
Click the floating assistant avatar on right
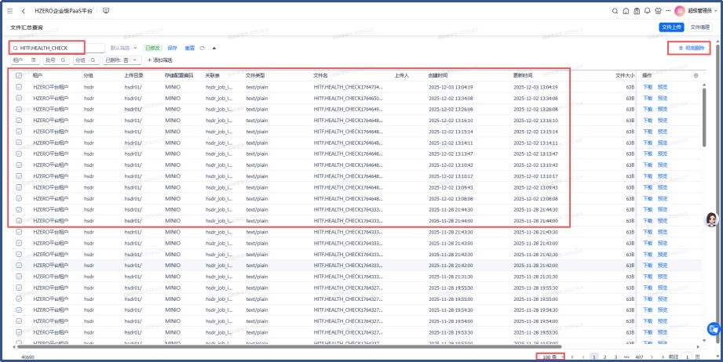[713, 219]
